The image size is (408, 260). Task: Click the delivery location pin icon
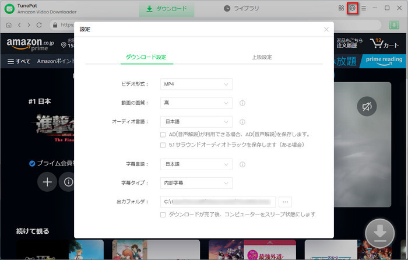(64, 45)
